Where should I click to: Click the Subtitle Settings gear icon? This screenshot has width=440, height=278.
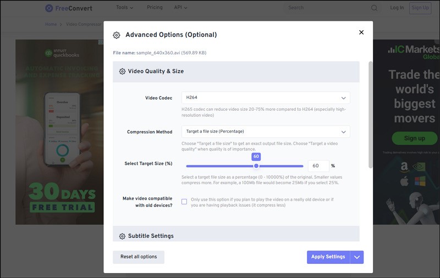[x=122, y=236]
